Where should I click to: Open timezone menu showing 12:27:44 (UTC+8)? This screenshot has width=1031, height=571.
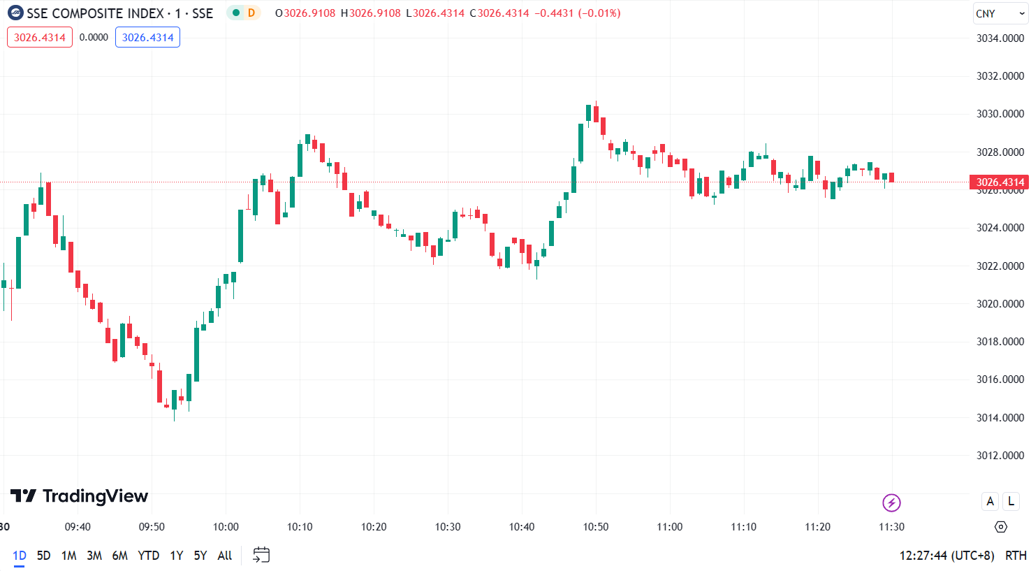(946, 556)
